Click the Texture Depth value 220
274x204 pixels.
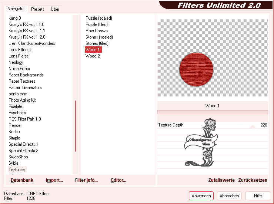point(264,125)
